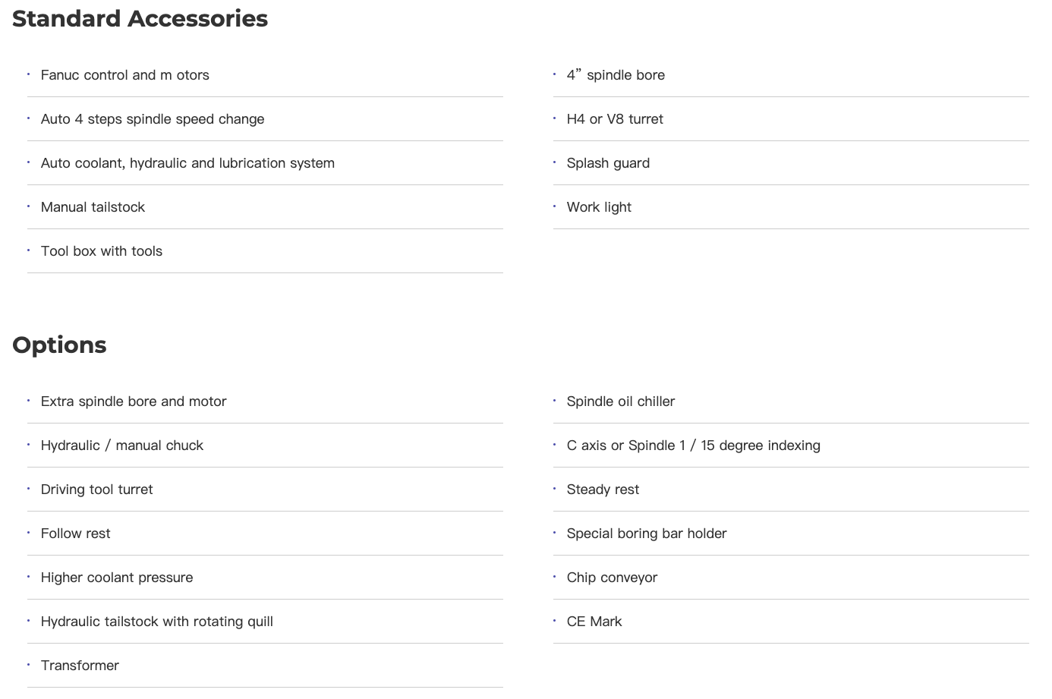
Task: Click the 'Manual tailstock' list entry
Action: point(93,207)
